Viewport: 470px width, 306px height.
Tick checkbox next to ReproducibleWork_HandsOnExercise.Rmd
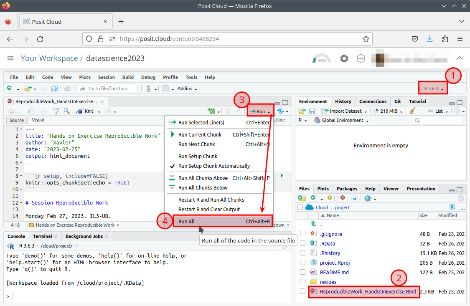(303, 291)
